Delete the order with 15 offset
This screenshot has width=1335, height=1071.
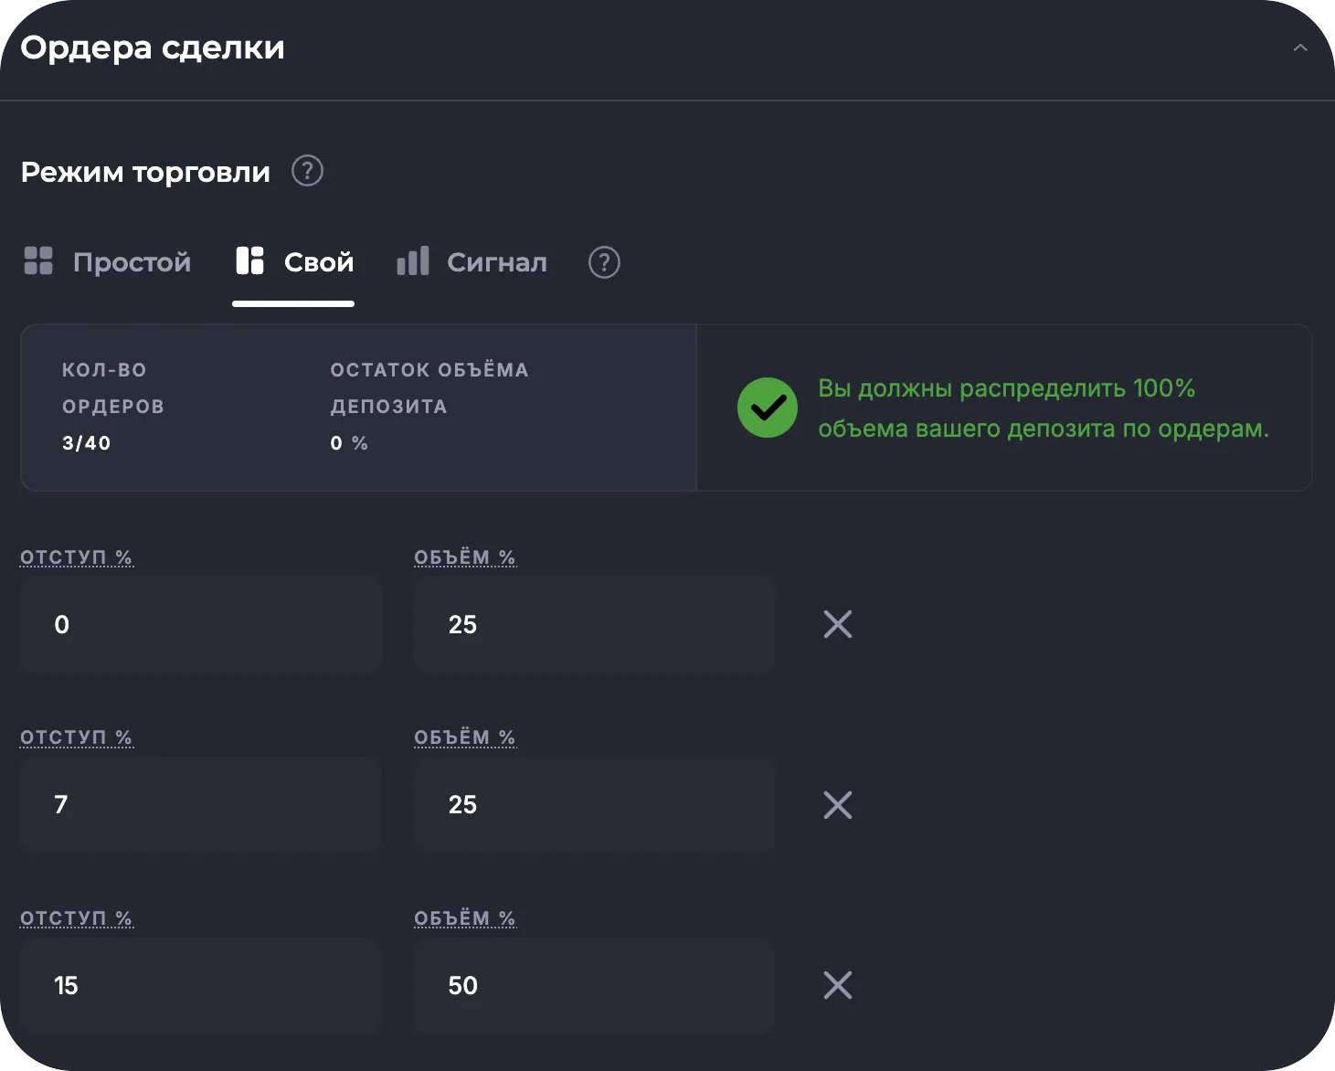[837, 985]
